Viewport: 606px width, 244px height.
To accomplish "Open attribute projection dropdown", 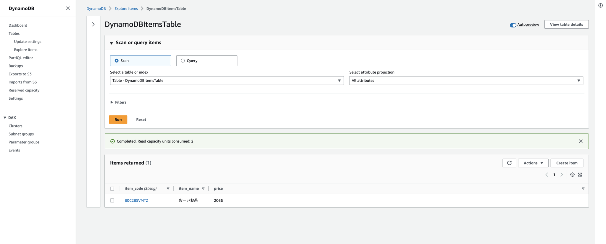I will pos(466,80).
